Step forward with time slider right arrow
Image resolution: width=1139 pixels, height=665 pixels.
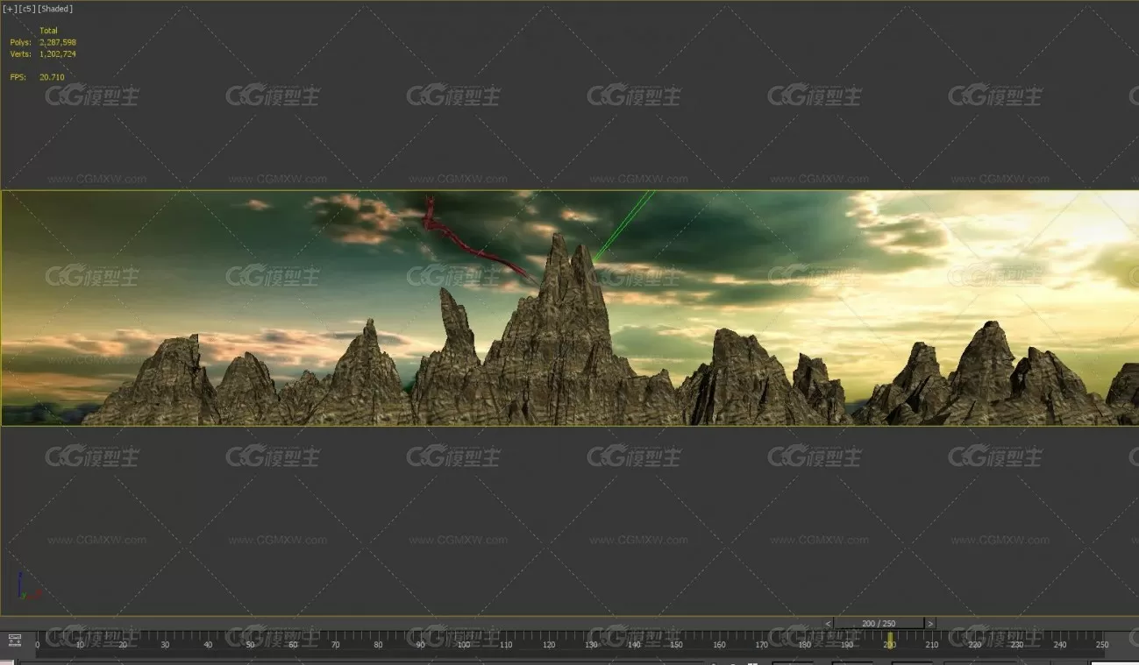click(930, 624)
